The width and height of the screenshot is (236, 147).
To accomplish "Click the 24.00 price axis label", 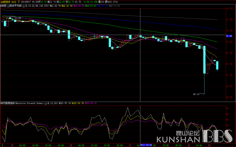I will [x=229, y=9].
